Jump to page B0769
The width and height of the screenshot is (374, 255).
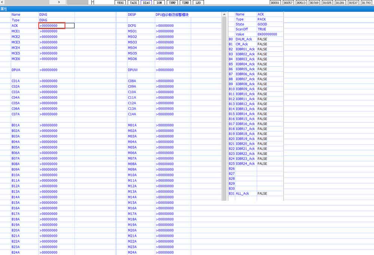pyautogui.click(x=314, y=3)
